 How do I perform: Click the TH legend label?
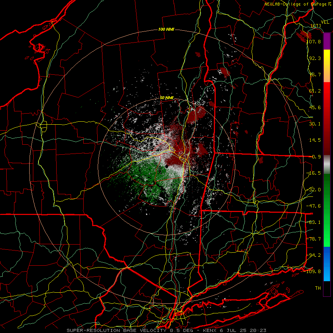(318, 288)
